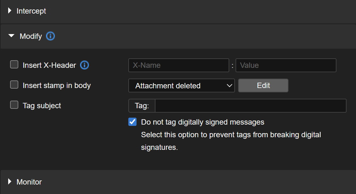
Task: Enable the Insert X-Header checkbox
Action: point(14,65)
